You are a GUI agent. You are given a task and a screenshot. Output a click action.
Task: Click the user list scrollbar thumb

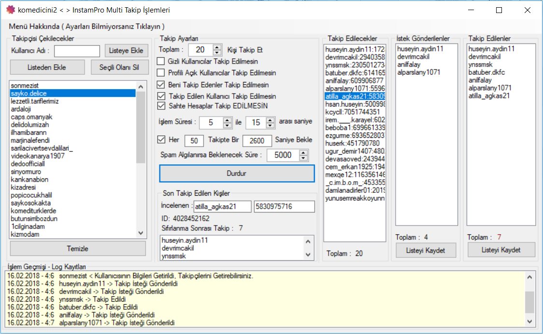[x=141, y=127]
